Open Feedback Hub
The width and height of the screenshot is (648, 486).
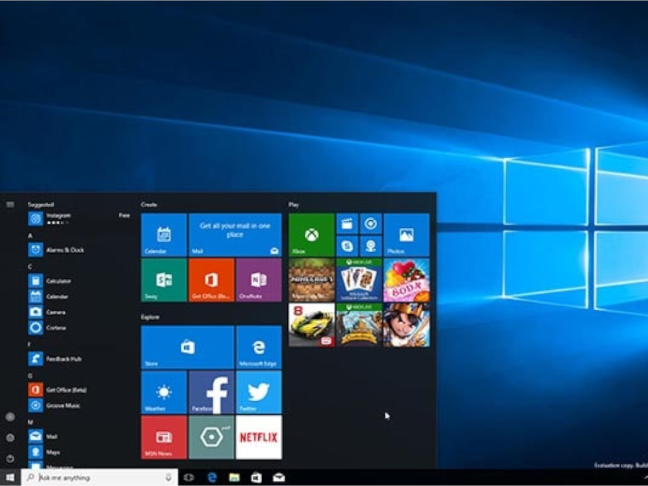click(56, 359)
